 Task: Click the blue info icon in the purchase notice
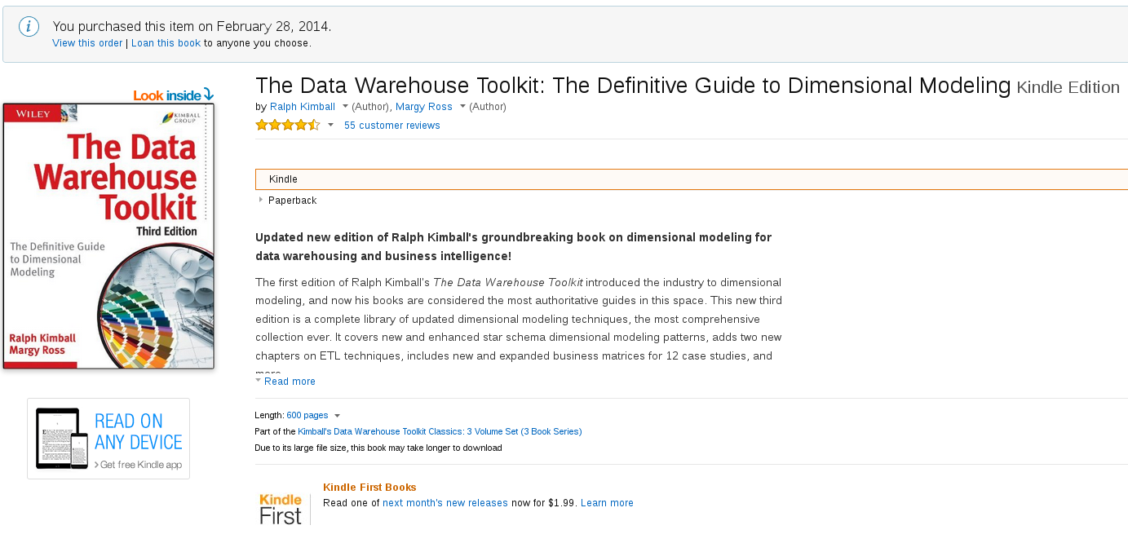pyautogui.click(x=29, y=26)
